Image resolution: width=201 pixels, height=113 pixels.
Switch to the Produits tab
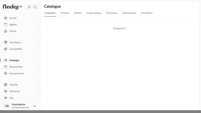65,13
